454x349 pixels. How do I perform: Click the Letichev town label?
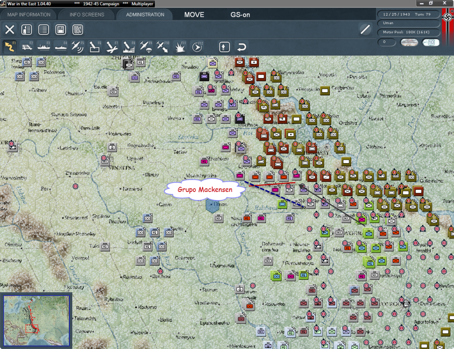tap(69, 148)
